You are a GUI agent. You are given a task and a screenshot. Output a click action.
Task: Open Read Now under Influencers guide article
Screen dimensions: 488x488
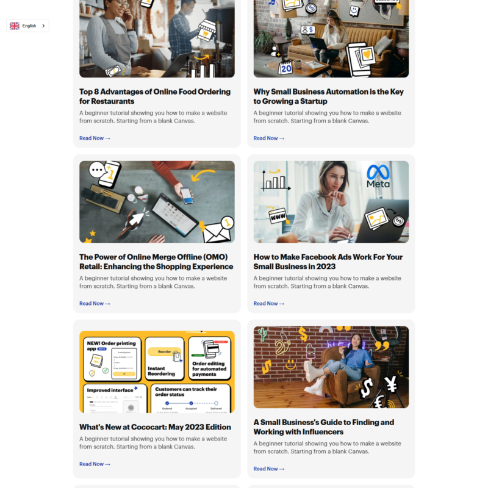[x=269, y=468]
